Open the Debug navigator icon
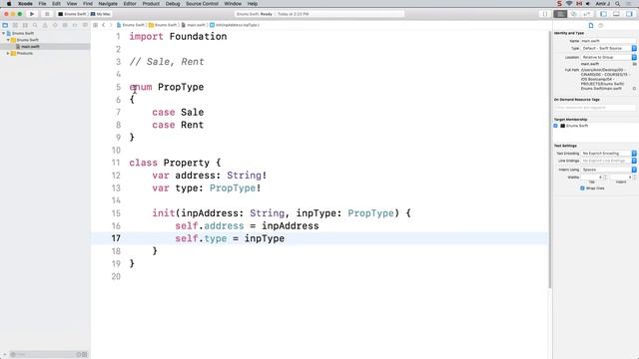This screenshot has width=639, height=359. coord(65,25)
